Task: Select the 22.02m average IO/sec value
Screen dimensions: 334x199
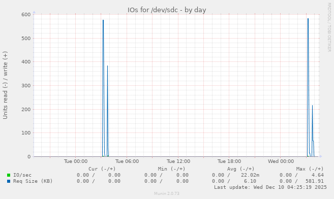Action: [250, 175]
